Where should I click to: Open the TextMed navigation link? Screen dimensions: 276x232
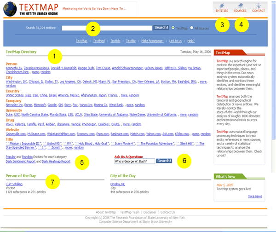click(x=99, y=41)
